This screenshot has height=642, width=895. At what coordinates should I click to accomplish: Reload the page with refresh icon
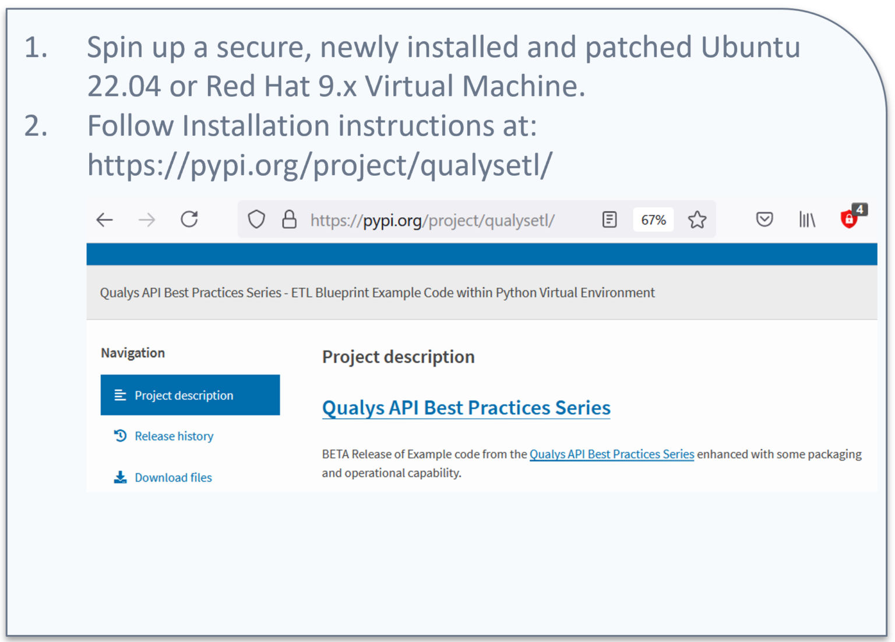coord(189,219)
